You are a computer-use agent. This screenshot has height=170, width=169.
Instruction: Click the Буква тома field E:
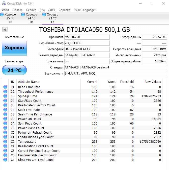click(87, 61)
